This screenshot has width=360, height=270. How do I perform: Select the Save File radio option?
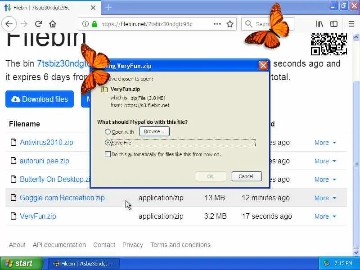click(108, 143)
